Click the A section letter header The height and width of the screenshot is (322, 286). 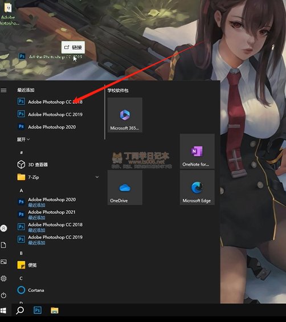coord(21,190)
